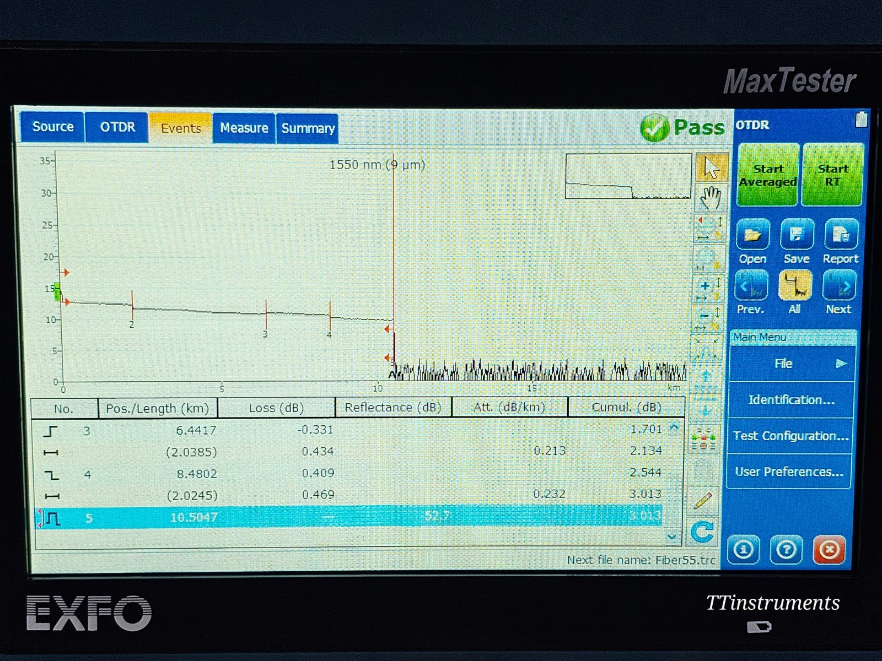Screen dimensions: 882x661
Task: Click the blue circular refresh arrow
Action: point(702,532)
